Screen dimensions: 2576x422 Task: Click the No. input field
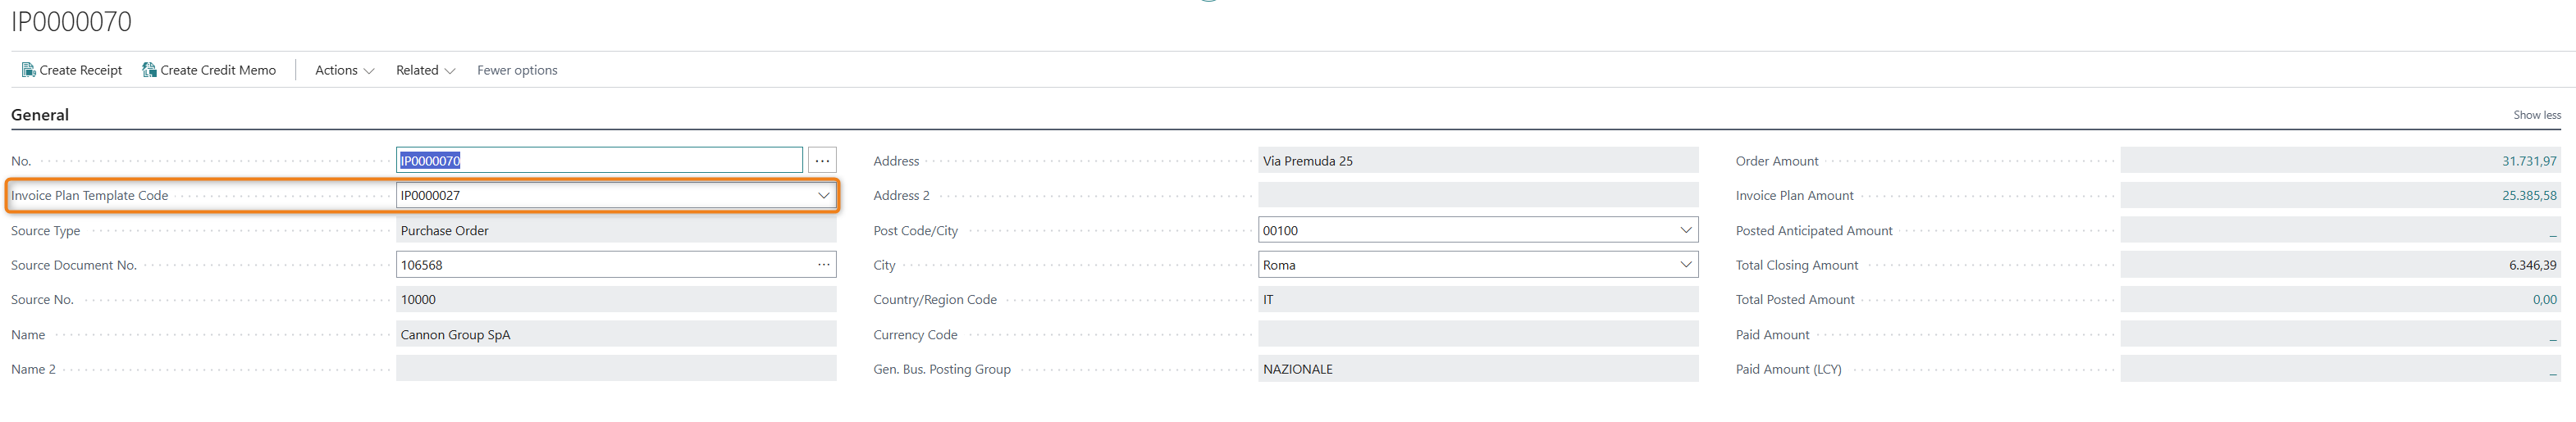point(600,160)
